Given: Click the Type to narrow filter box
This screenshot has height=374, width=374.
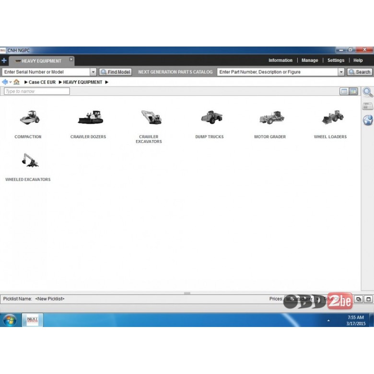Looking at the screenshot, I should (37, 92).
